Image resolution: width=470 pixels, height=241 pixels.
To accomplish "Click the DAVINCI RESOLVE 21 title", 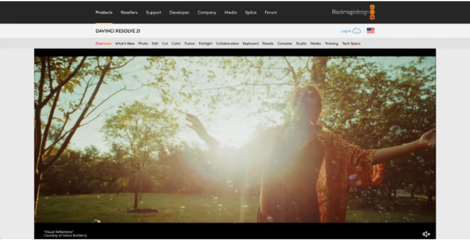I will 118,31.
